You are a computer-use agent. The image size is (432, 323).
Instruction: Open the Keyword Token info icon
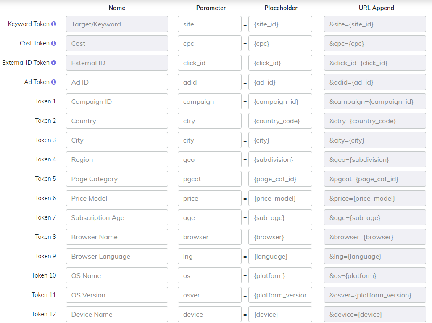click(x=54, y=24)
